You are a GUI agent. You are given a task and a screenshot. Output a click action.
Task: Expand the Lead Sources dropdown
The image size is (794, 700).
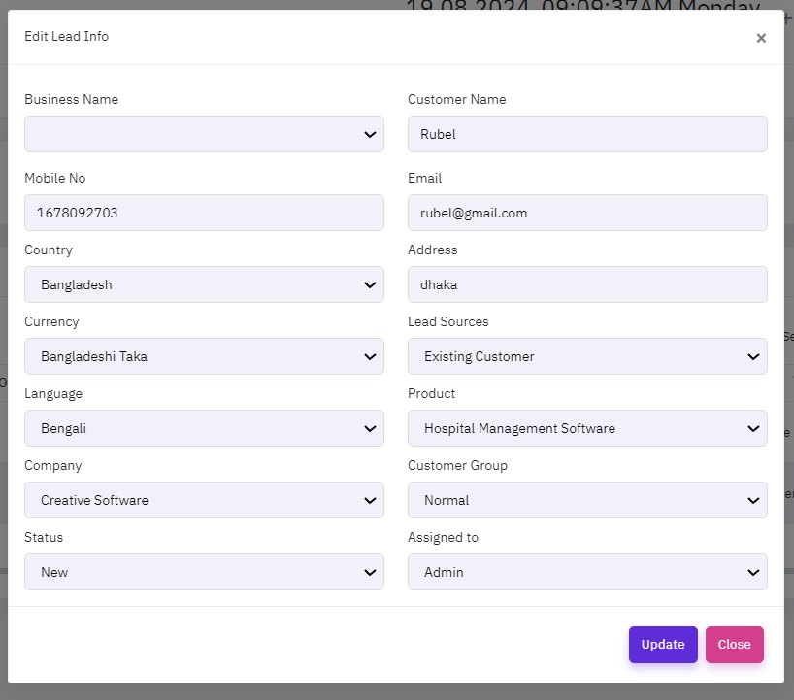coord(587,356)
